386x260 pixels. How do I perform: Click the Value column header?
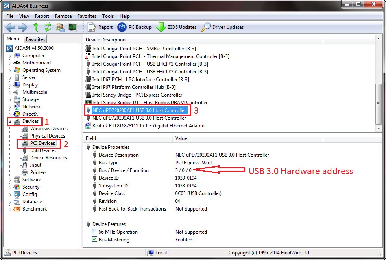(248, 138)
